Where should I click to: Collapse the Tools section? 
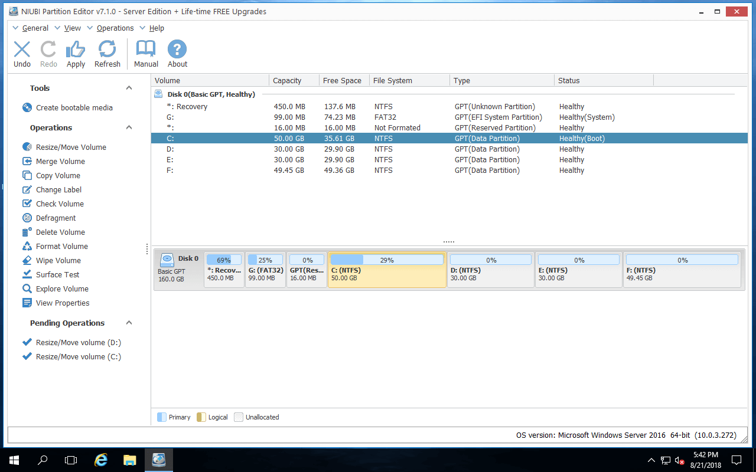tap(129, 87)
